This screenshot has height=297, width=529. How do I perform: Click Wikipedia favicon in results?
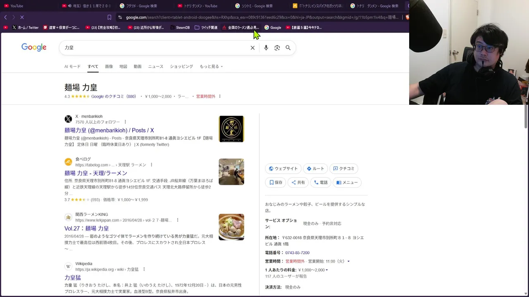pyautogui.click(x=68, y=266)
